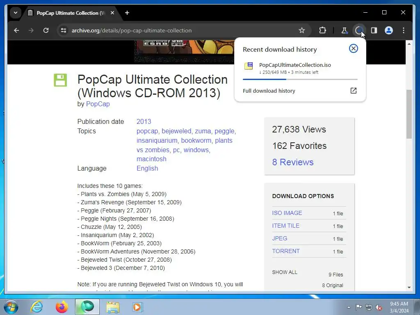420x315 pixels.
Task: Open the windows topic link
Action: [x=196, y=150]
